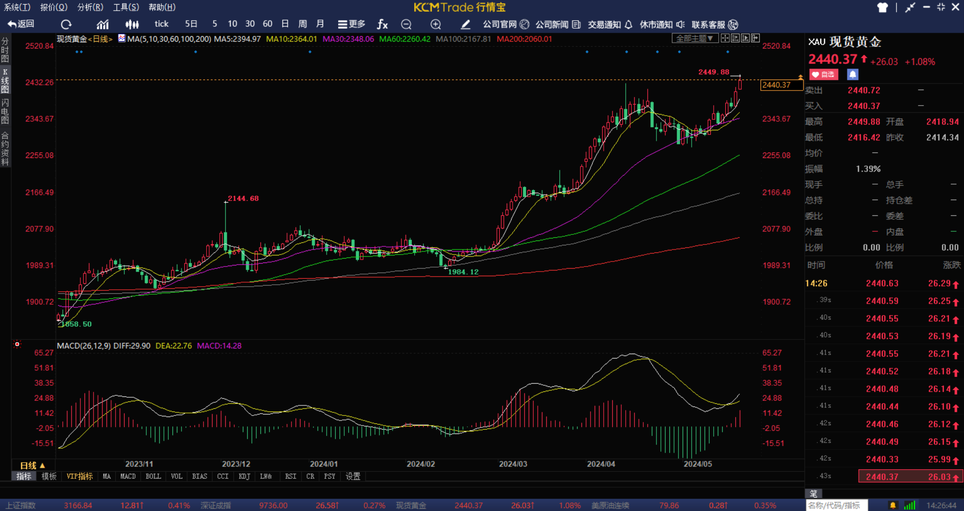Click the second chart layout icon

tap(735, 38)
